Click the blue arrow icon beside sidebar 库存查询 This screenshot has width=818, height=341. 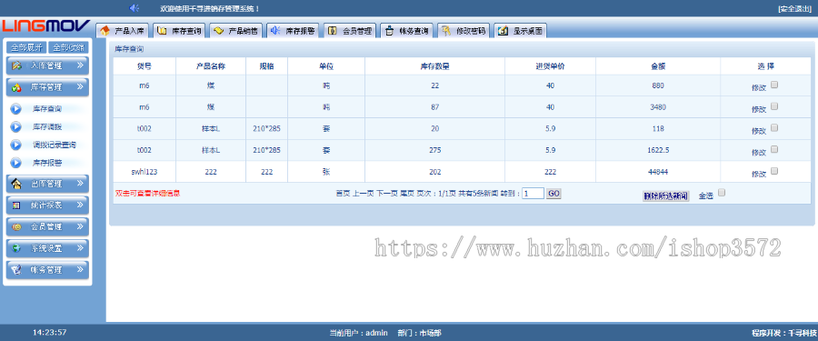16,109
